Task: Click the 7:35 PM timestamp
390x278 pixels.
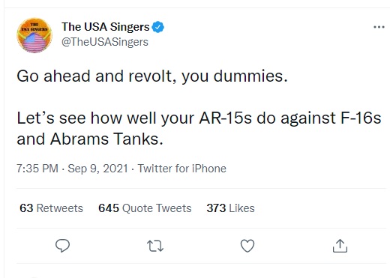Action: (x=37, y=169)
